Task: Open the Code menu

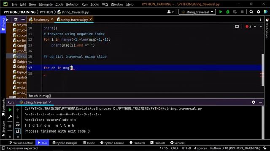Action: [59, 4]
